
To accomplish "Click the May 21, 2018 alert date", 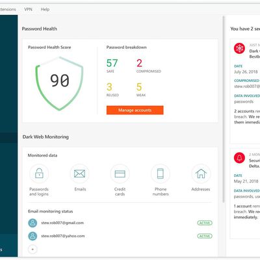I will (x=246, y=181).
